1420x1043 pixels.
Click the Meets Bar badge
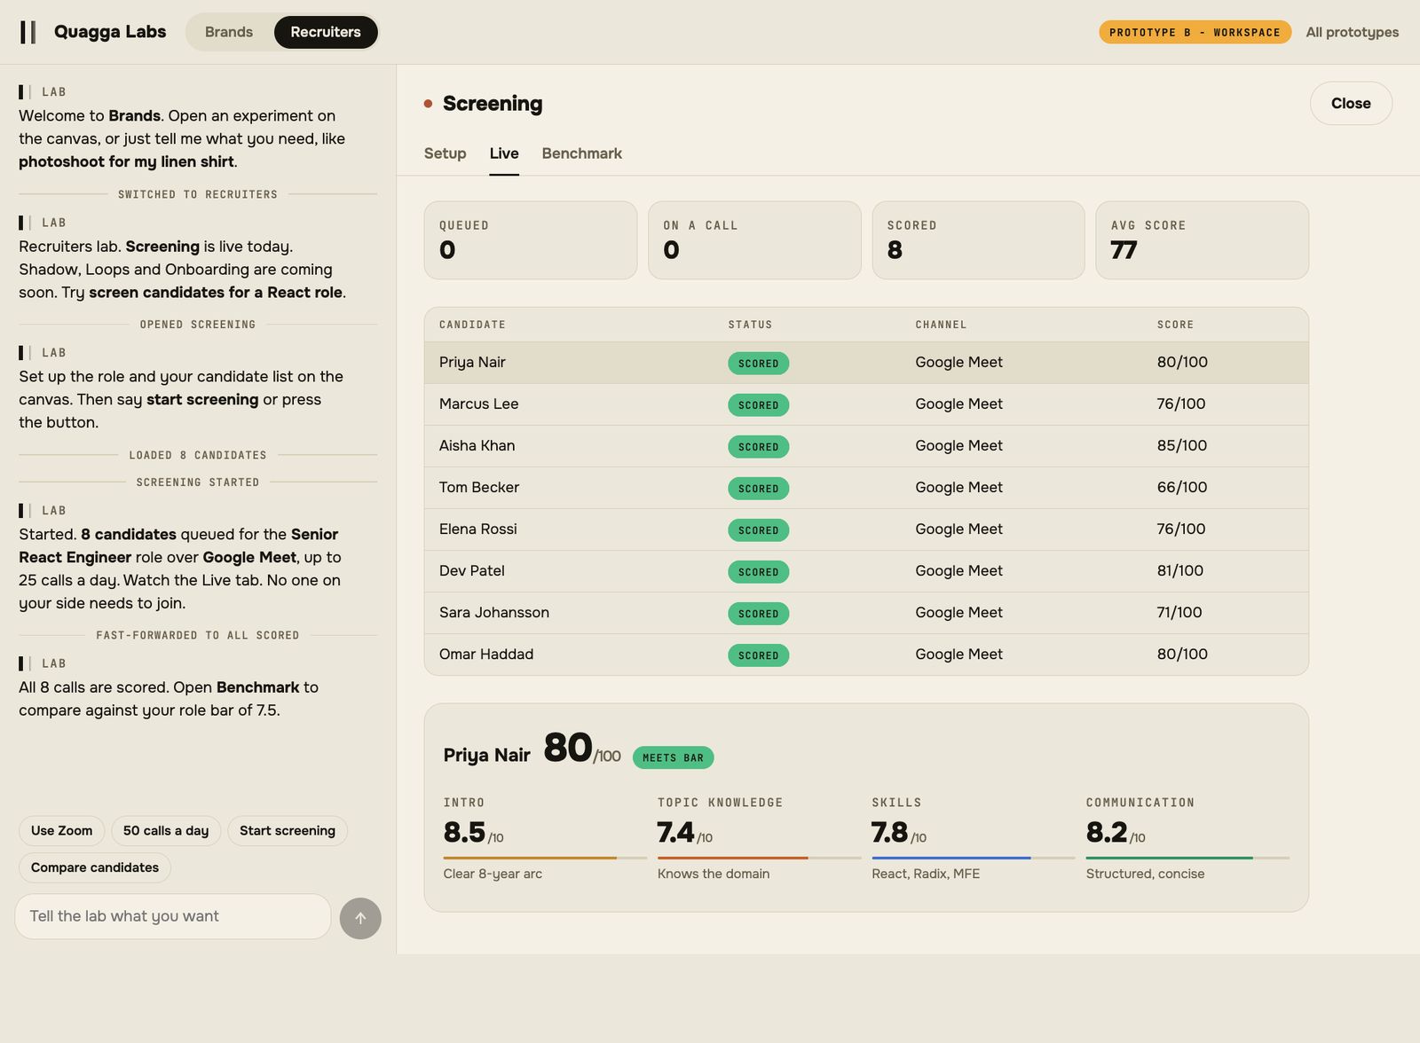point(673,757)
